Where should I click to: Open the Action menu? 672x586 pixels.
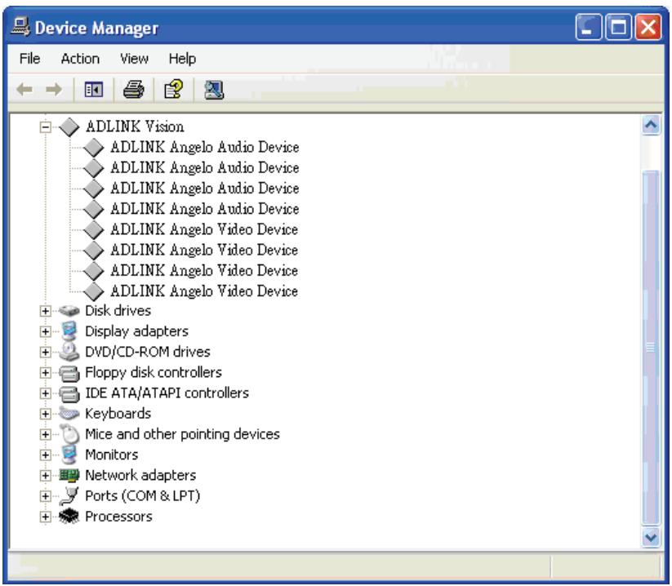(x=80, y=58)
